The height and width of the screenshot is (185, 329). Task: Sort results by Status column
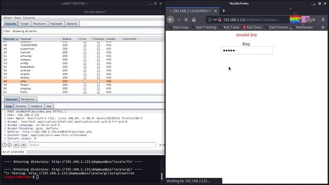pos(69,39)
